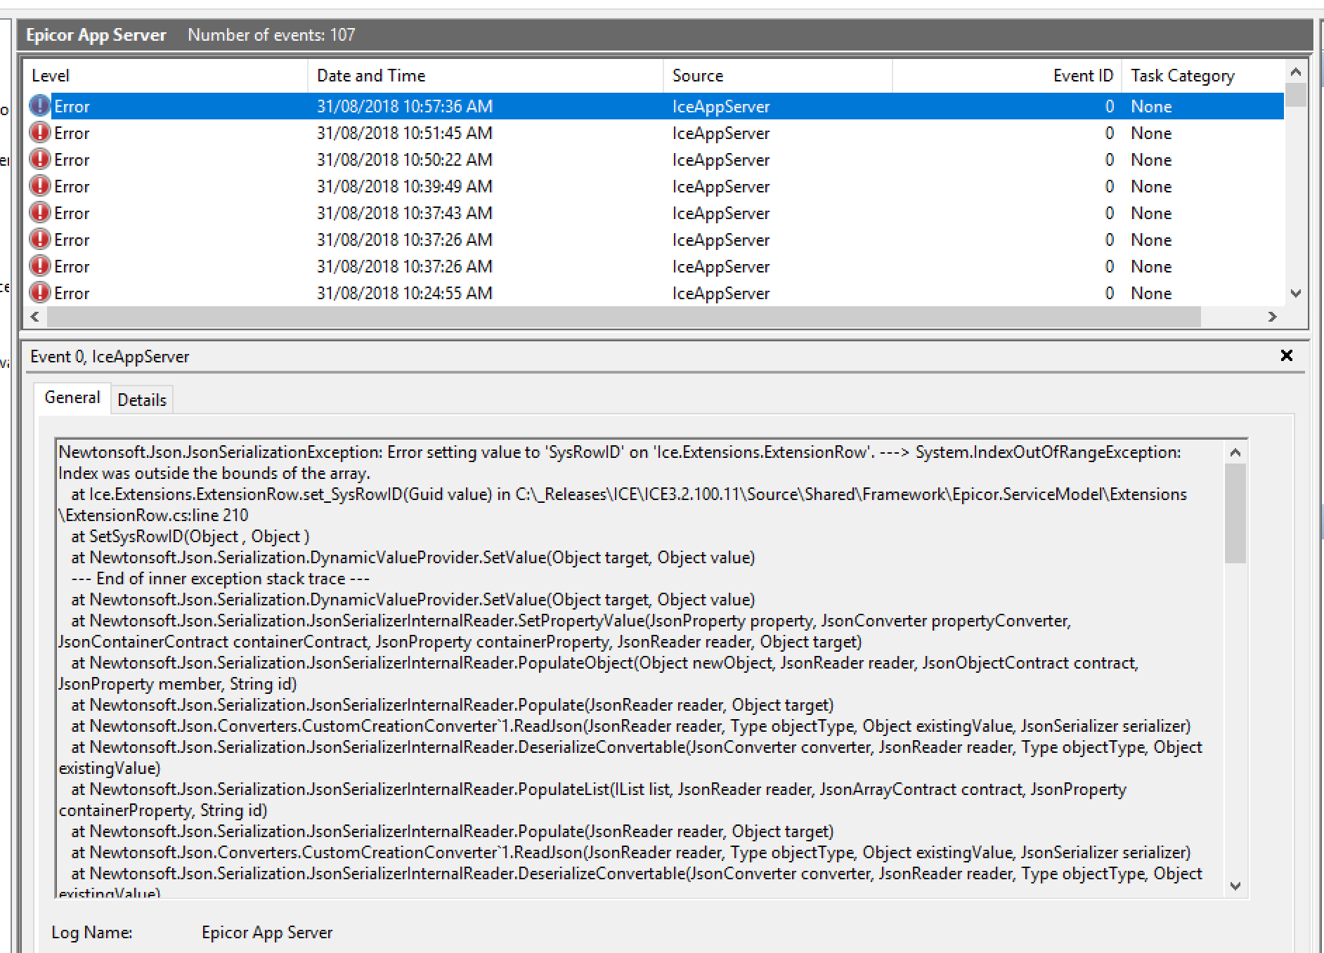This screenshot has width=1324, height=953.
Task: Click the event list's left scroll arrow
Action: [x=35, y=317]
